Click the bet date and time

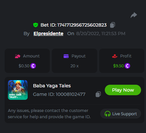[x=101, y=33]
